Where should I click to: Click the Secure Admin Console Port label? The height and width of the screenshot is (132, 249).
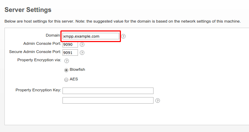[35, 52]
